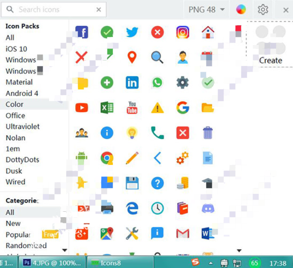The width and height of the screenshot is (293, 268).
Task: Select the orange pencil icon
Action: [132, 158]
